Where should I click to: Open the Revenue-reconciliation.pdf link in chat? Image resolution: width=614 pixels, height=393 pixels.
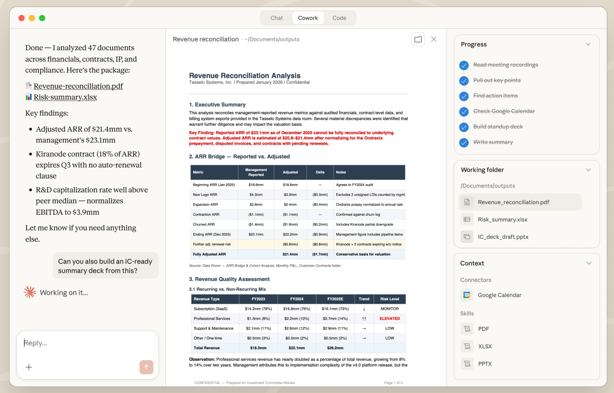click(x=78, y=86)
